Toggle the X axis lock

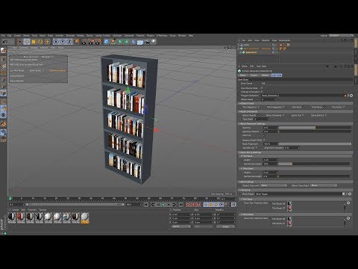pyautogui.click(x=56, y=42)
